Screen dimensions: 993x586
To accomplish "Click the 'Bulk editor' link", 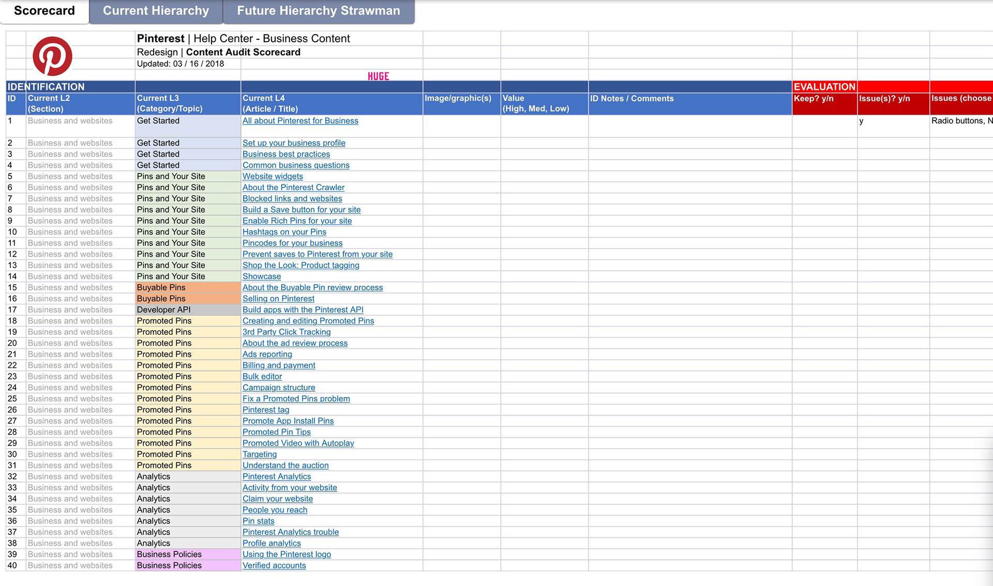I will click(262, 376).
